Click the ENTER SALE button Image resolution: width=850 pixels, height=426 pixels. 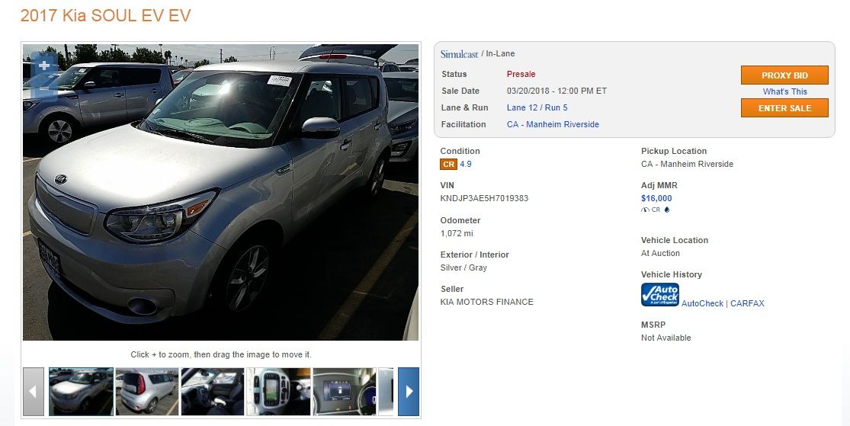(x=784, y=108)
